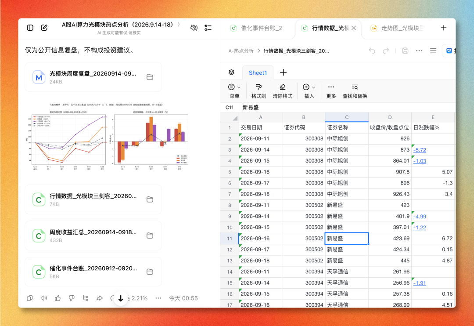Expand the 插入 insert dropdown
Screen dimensions: 474x326
coord(313,87)
